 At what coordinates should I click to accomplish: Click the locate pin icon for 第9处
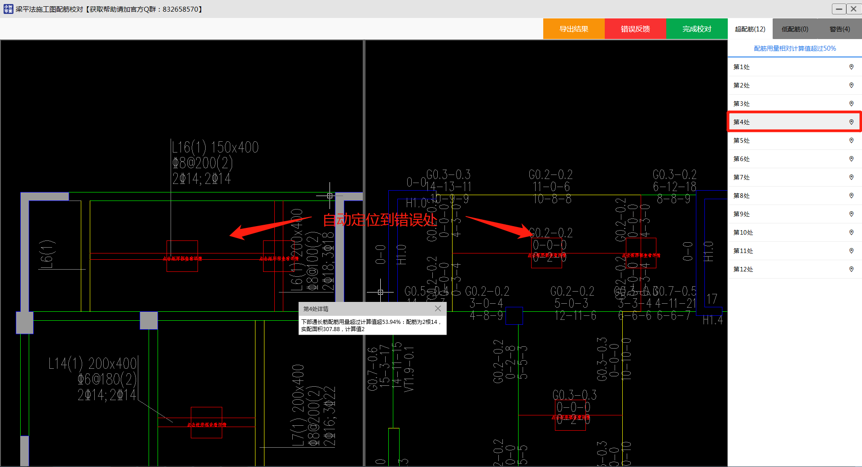(x=851, y=214)
